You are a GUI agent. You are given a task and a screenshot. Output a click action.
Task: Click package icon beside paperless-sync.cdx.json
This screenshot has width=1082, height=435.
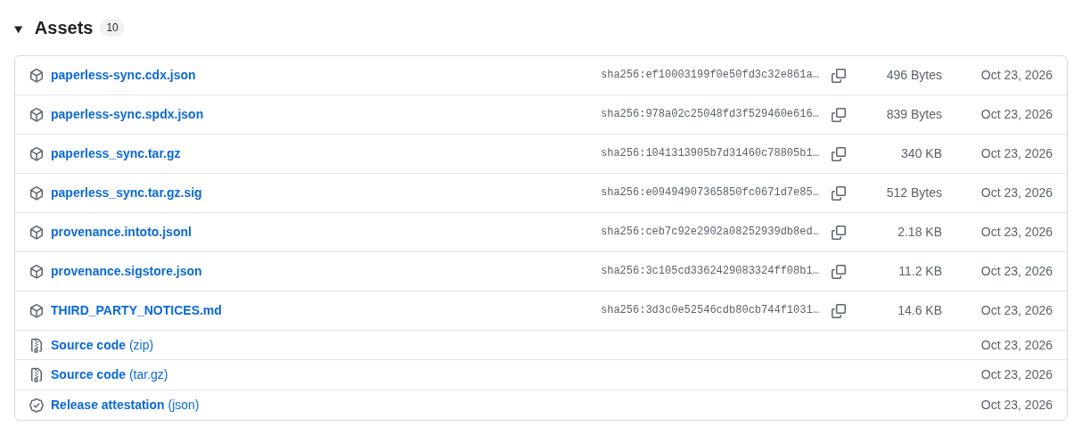37,76
